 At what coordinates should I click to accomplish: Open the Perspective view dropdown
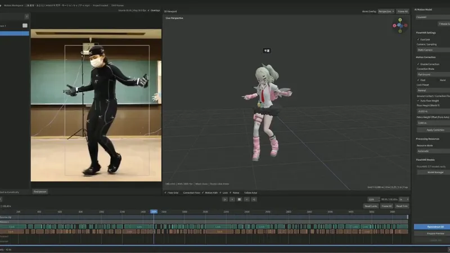coord(386,11)
